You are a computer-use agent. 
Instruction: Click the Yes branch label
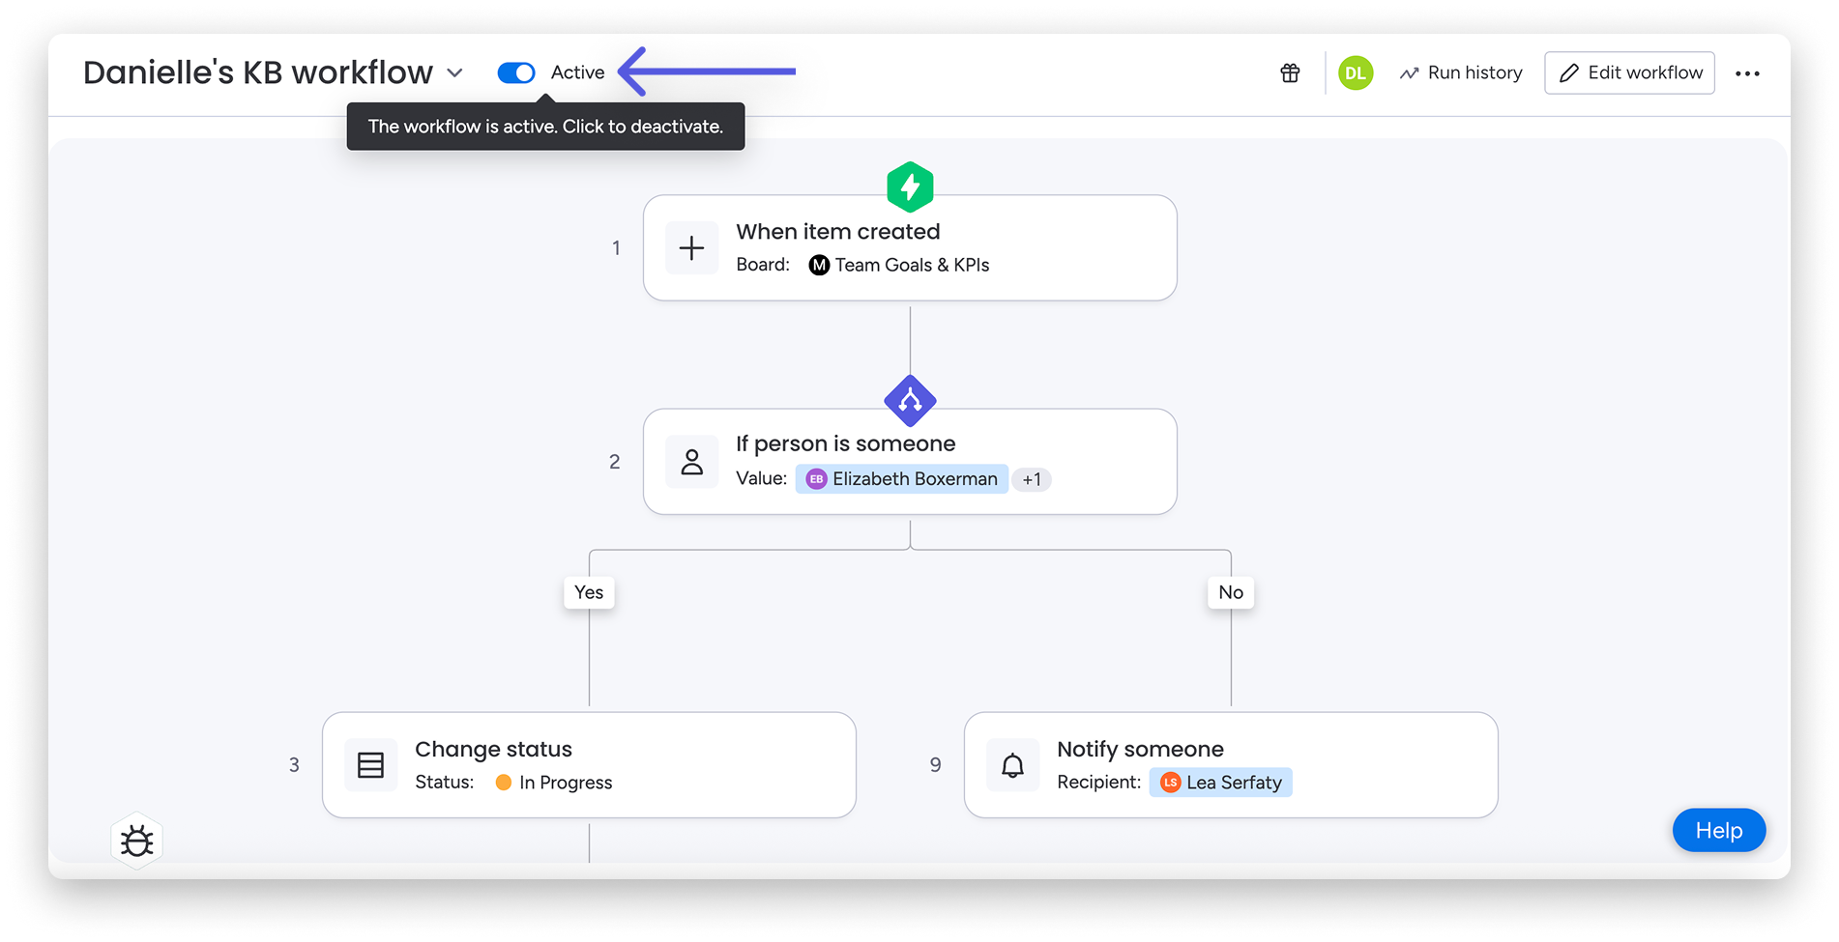[589, 592]
